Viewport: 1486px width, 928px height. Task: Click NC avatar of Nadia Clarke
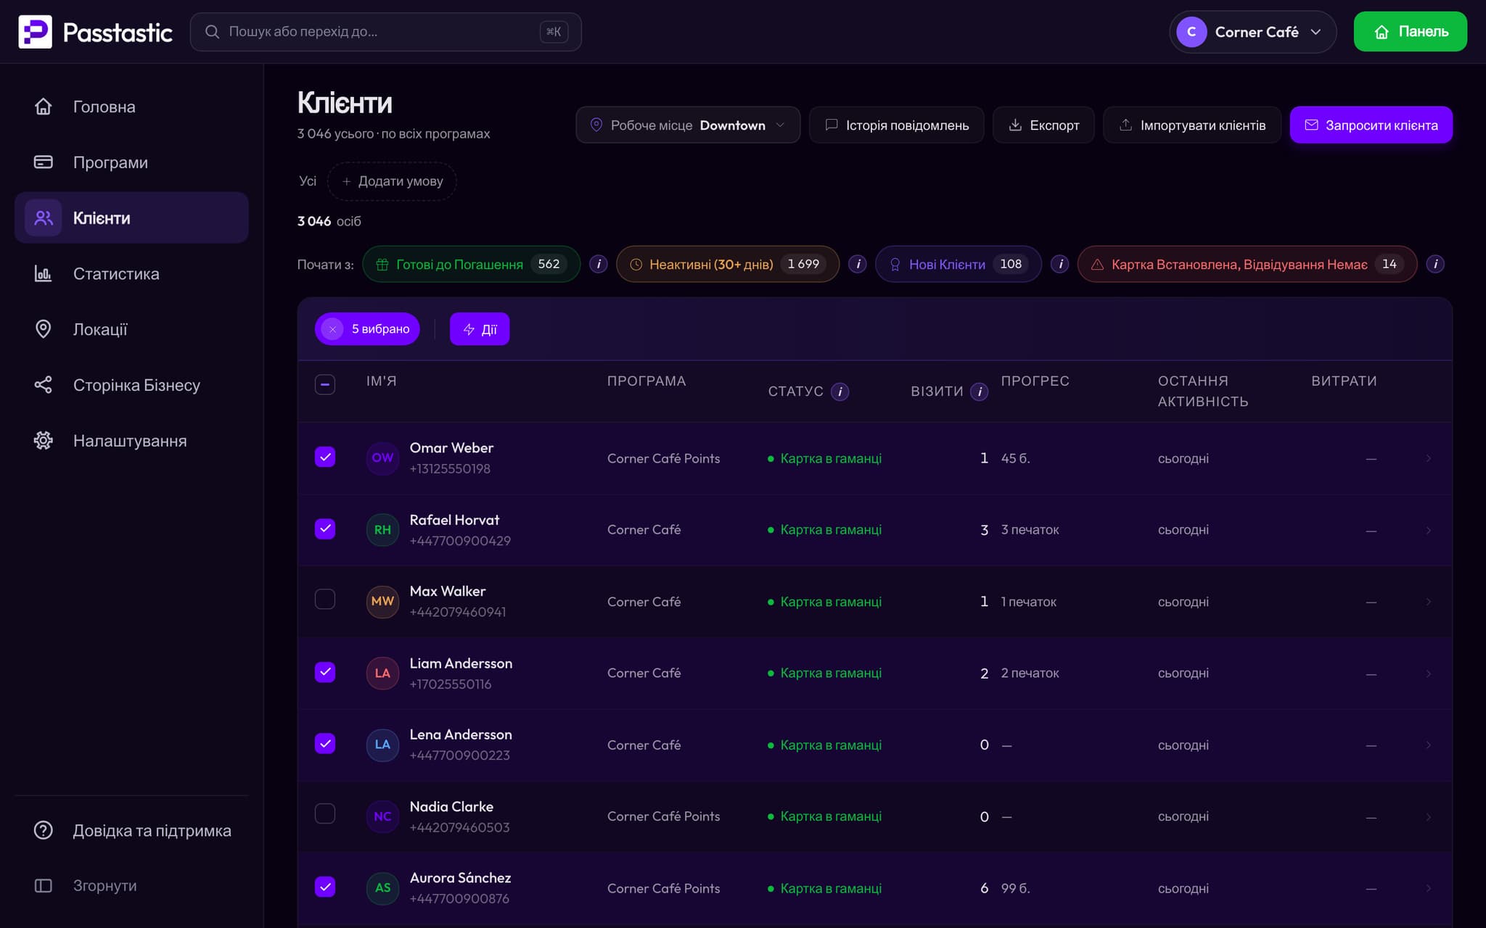(x=382, y=816)
